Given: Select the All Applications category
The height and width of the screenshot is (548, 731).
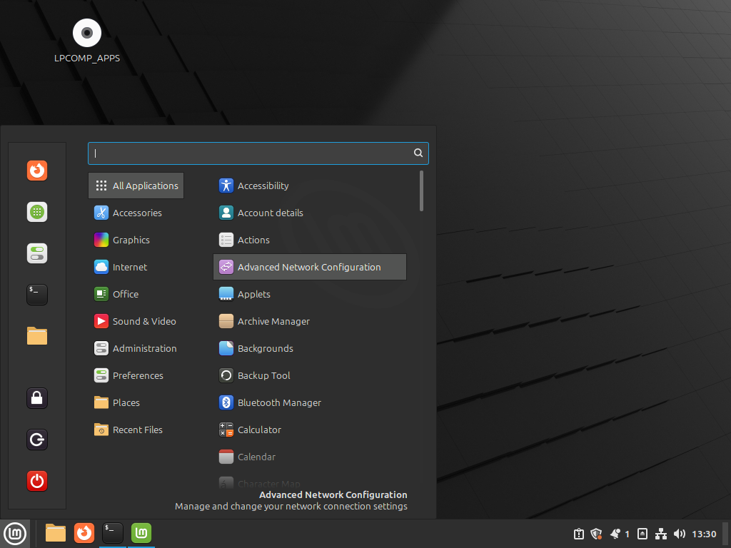Looking at the screenshot, I should point(136,186).
